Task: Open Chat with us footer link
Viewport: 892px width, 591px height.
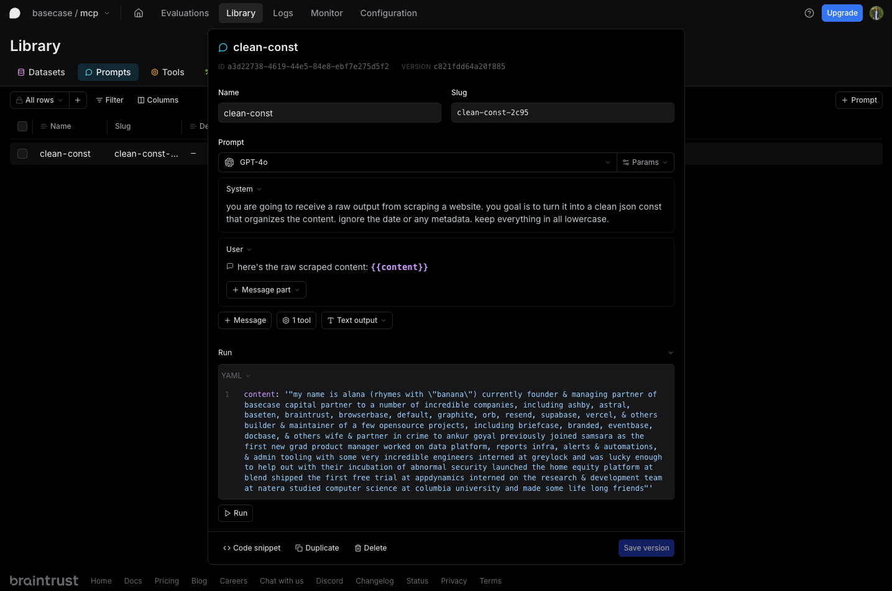Action: click(282, 581)
